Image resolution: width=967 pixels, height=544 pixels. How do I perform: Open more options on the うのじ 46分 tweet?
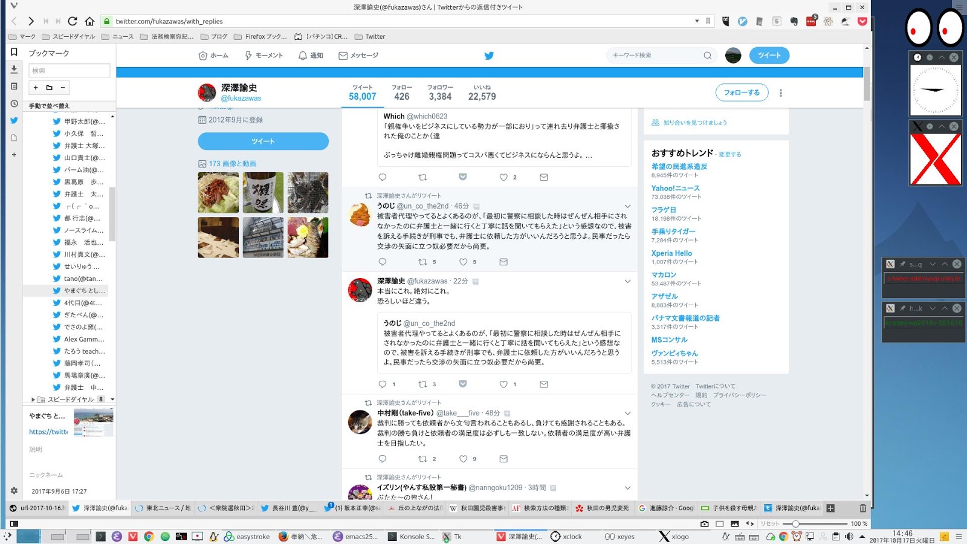click(x=627, y=206)
